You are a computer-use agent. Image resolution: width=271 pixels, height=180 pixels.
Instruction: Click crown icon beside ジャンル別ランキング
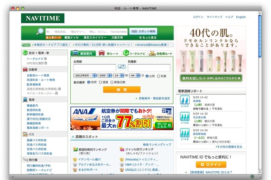122,149
